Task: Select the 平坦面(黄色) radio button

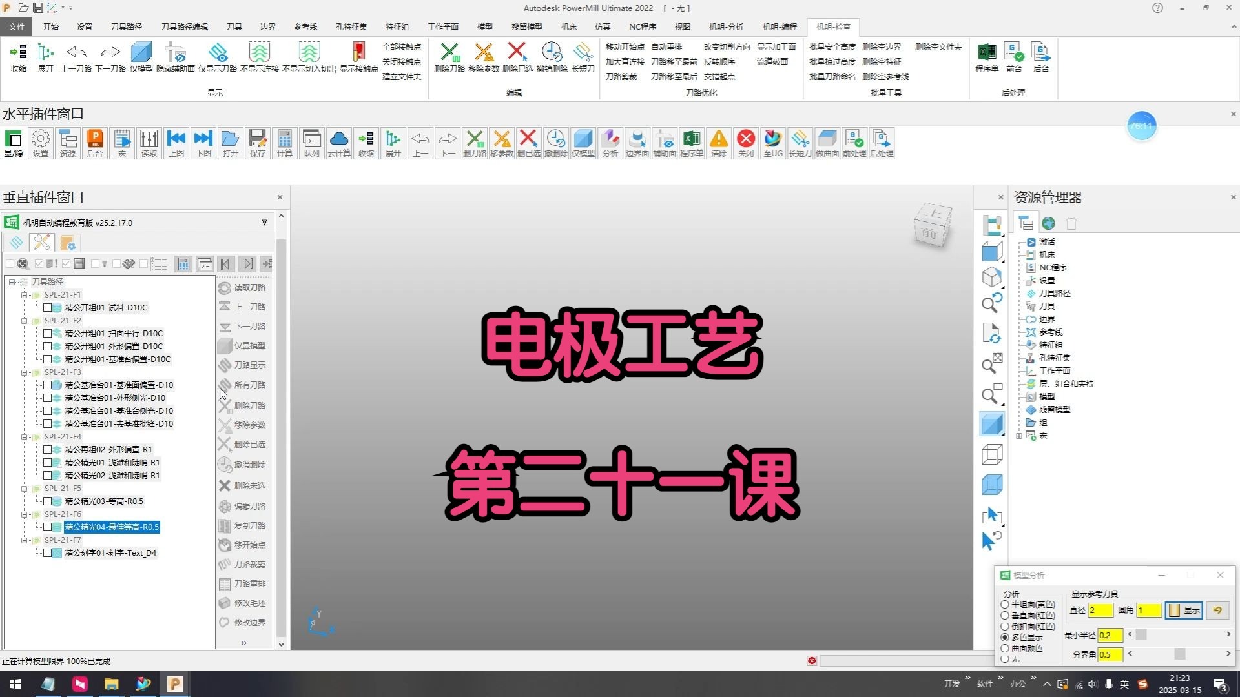Action: [1005, 605]
